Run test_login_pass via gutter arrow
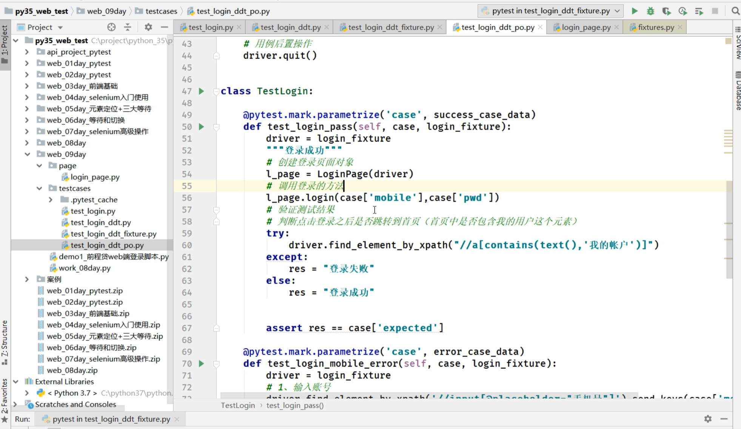 (202, 127)
